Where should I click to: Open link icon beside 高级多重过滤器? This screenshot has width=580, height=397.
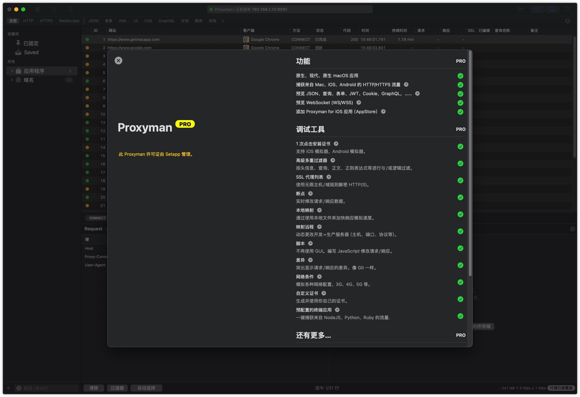pyautogui.click(x=333, y=160)
